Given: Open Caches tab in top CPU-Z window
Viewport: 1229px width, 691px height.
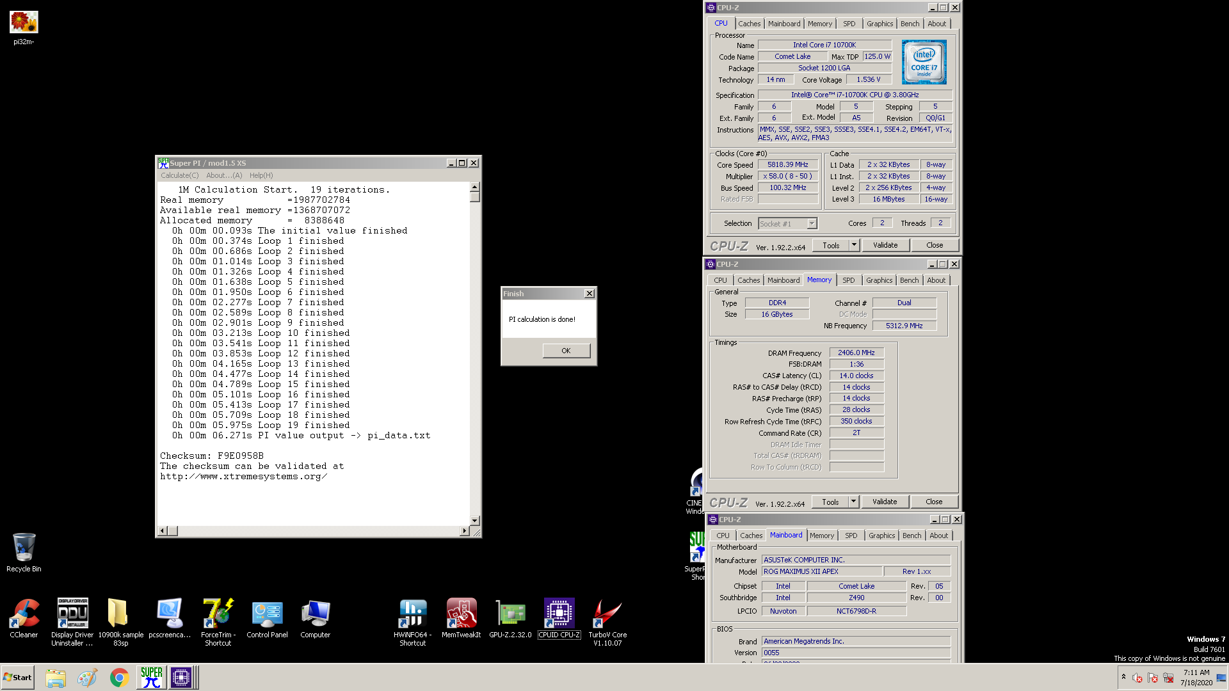Looking at the screenshot, I should tap(749, 24).
